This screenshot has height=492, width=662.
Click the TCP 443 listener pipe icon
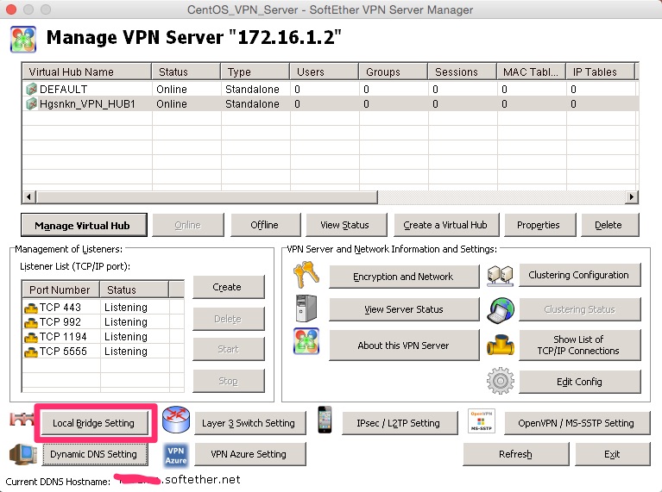pos(31,308)
